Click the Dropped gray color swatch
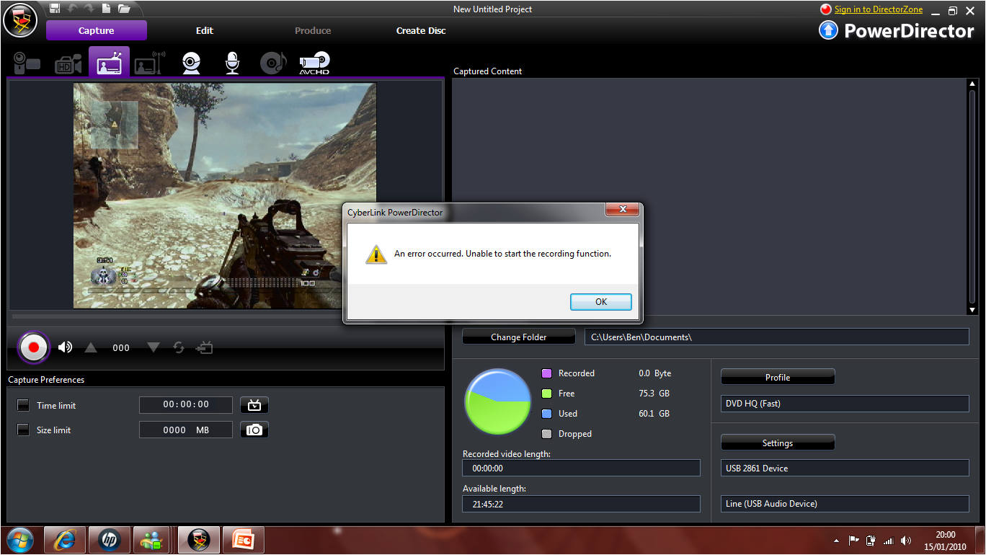Viewport: 986px width, 555px height. [546, 434]
